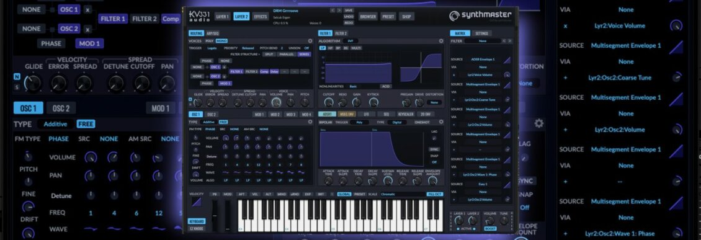The height and width of the screenshot is (240, 701).
Task: Open the Distortion None dropdown
Action: point(434,102)
